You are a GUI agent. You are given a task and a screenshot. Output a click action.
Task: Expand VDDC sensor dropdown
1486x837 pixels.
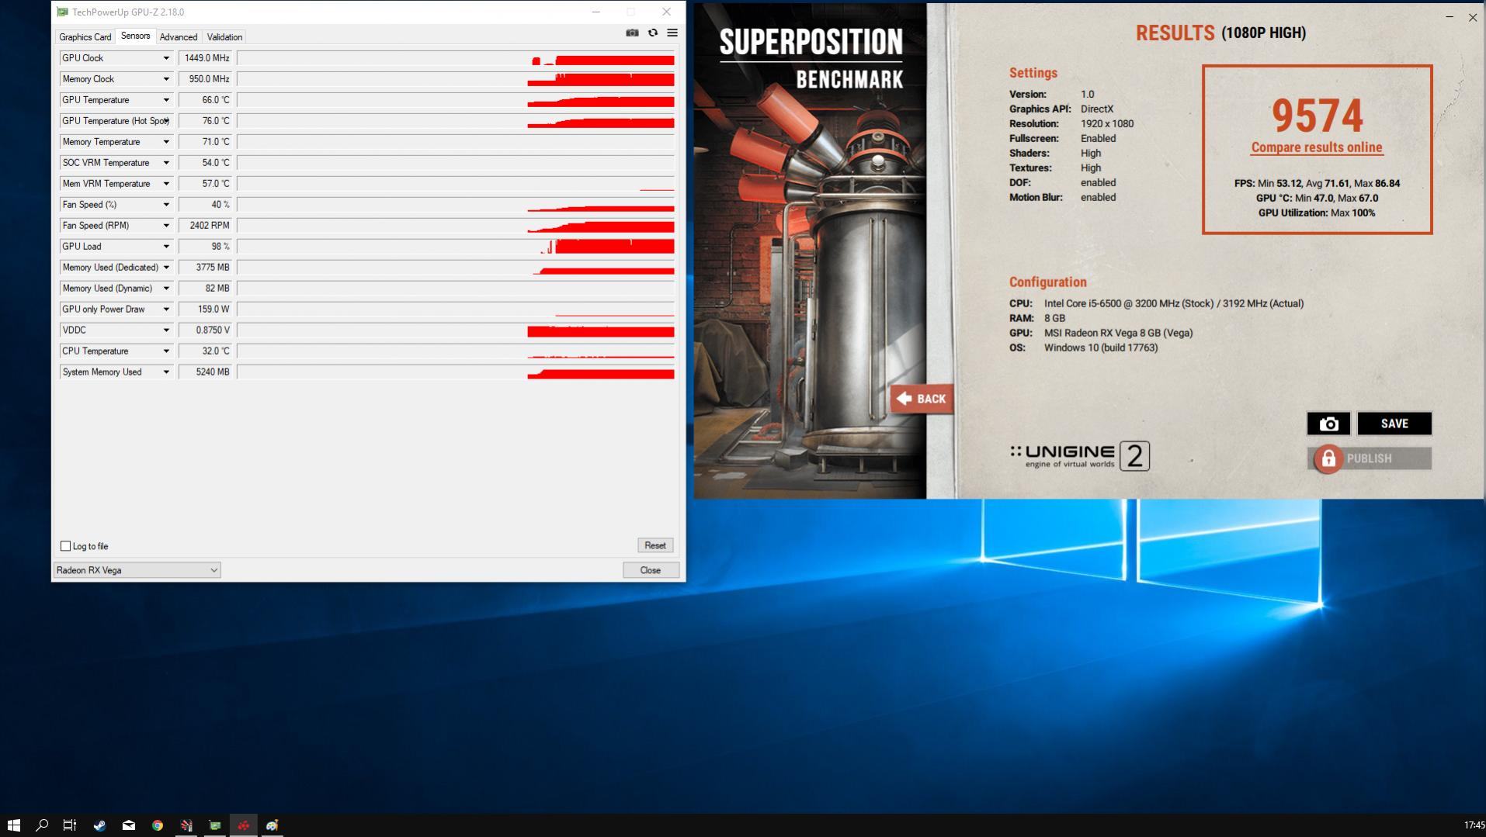(x=166, y=330)
